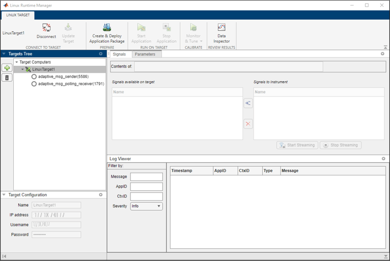This screenshot has height=261, width=390.
Task: Collapse the Target Computers tree node
Action: 17,63
